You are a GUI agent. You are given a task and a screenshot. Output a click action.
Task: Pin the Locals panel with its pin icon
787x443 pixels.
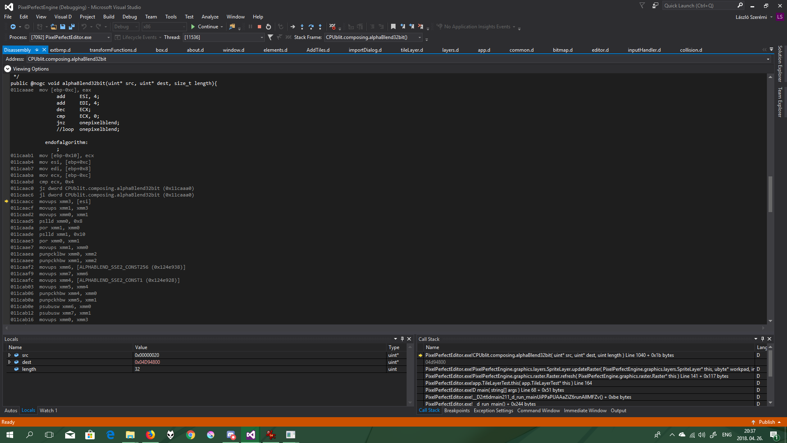[x=402, y=339]
